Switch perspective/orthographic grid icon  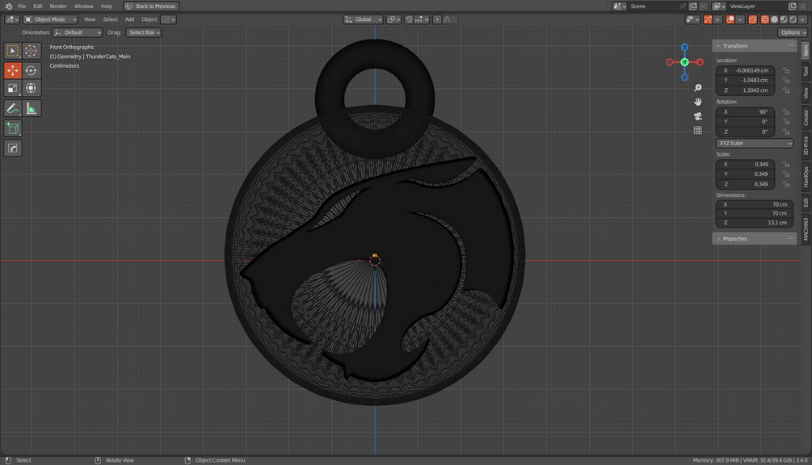[697, 130]
